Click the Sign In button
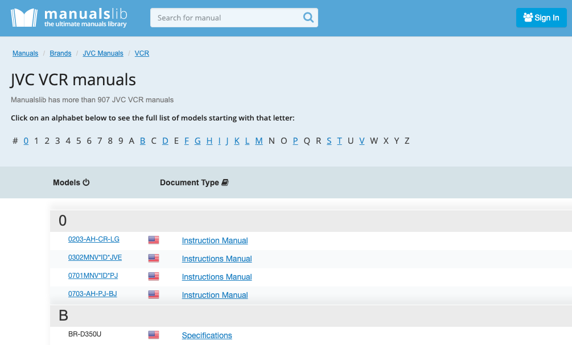Image resolution: width=572 pixels, height=345 pixels. (541, 18)
